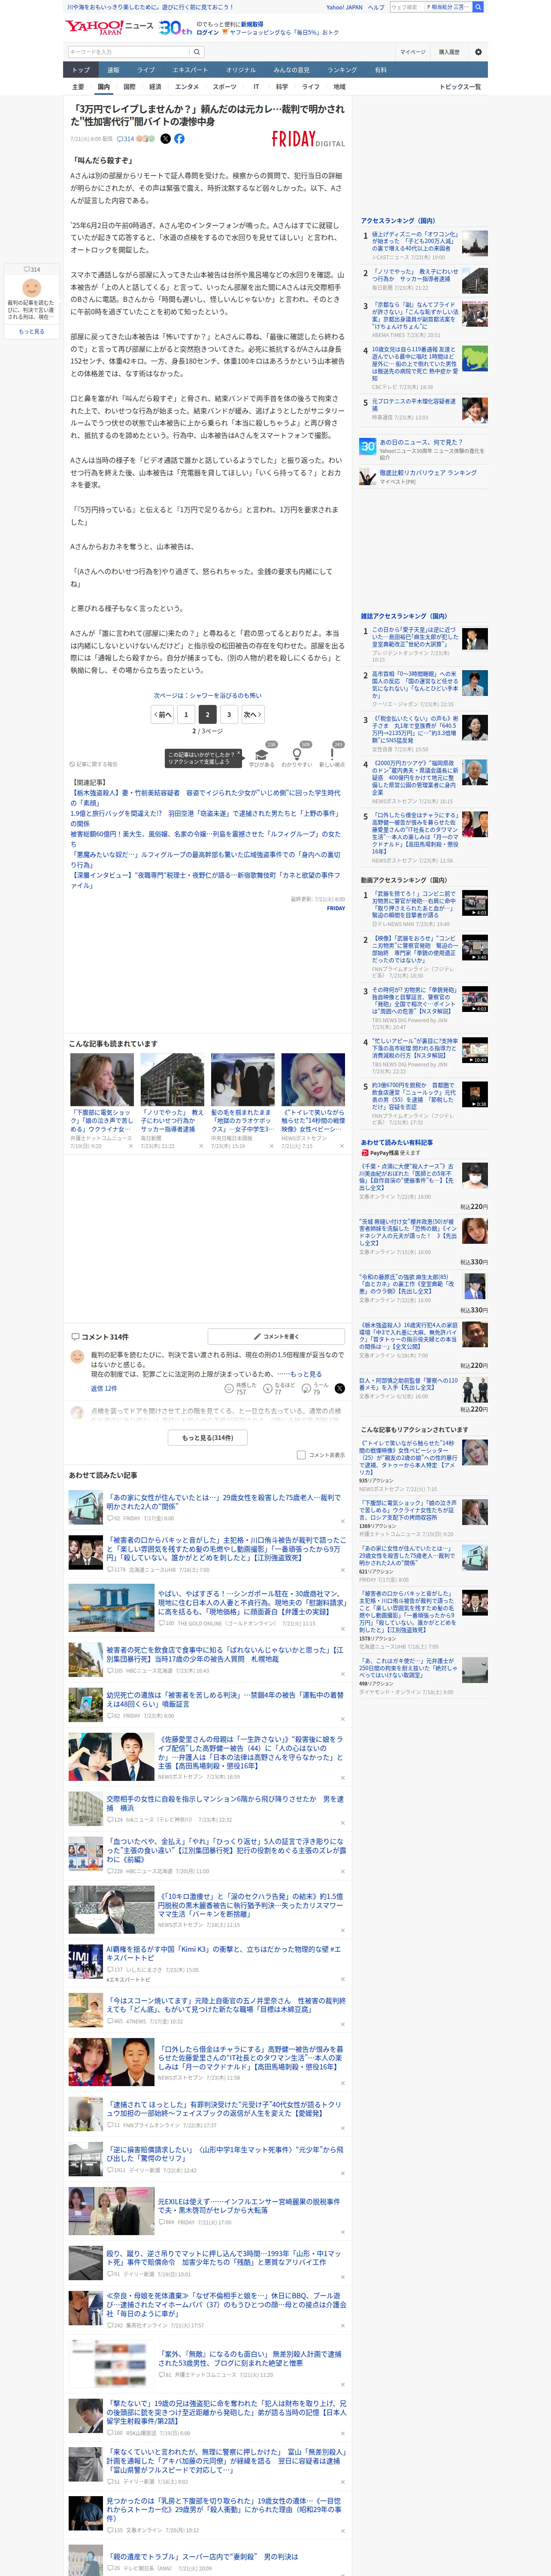Select the エンタメ category
Image resolution: width=551 pixels, height=2576 pixels.
pos(187,87)
